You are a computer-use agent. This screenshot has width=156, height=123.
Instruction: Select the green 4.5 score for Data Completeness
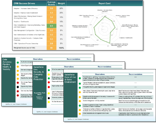tap(51, 26)
